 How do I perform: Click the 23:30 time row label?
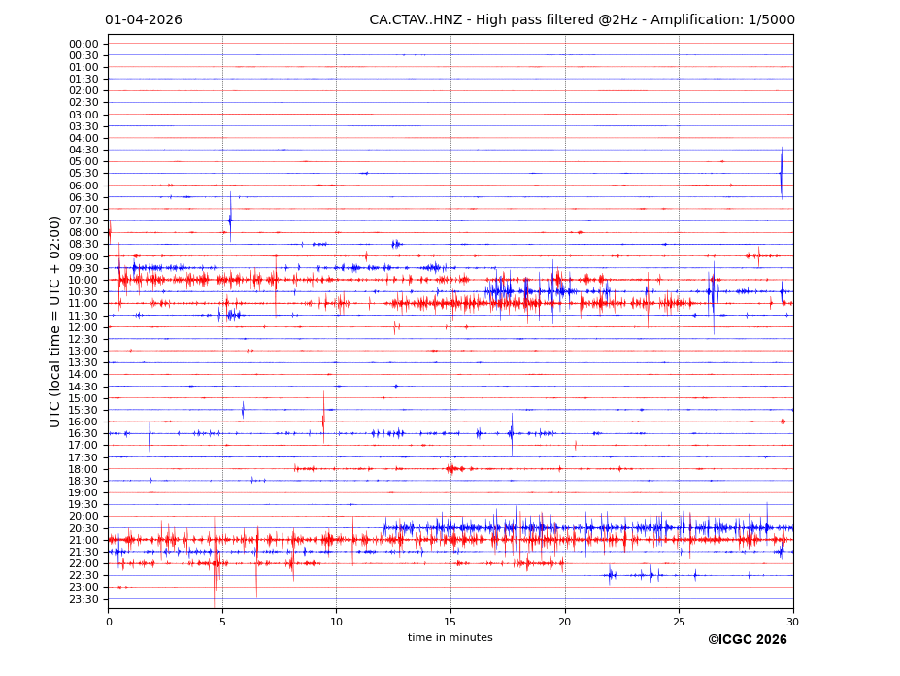pyautogui.click(x=83, y=599)
